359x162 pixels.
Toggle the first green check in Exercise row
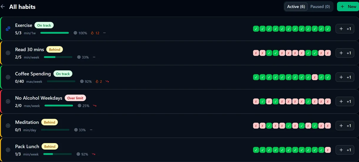(x=256, y=29)
